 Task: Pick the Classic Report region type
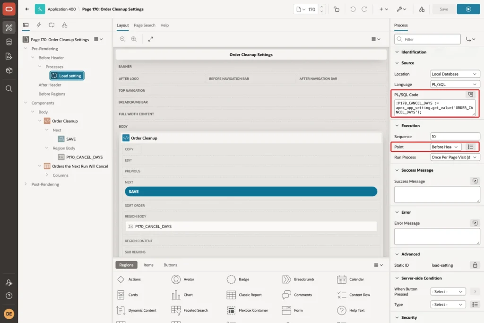pyautogui.click(x=244, y=295)
